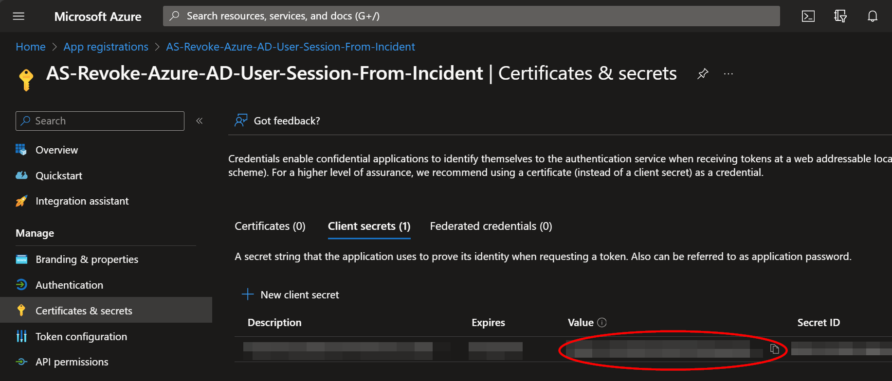Click the Secret ID column header
The height and width of the screenshot is (381, 892).
pyautogui.click(x=819, y=322)
